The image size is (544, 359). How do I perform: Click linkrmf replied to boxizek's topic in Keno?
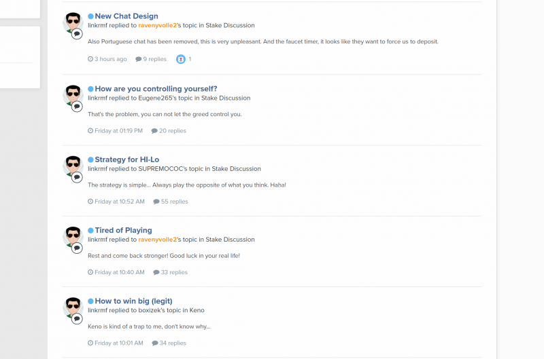coord(146,311)
